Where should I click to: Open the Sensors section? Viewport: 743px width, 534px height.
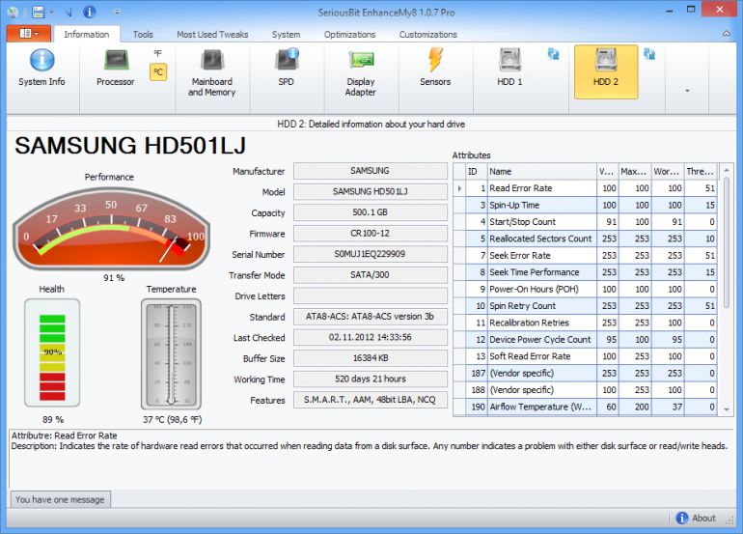click(435, 70)
